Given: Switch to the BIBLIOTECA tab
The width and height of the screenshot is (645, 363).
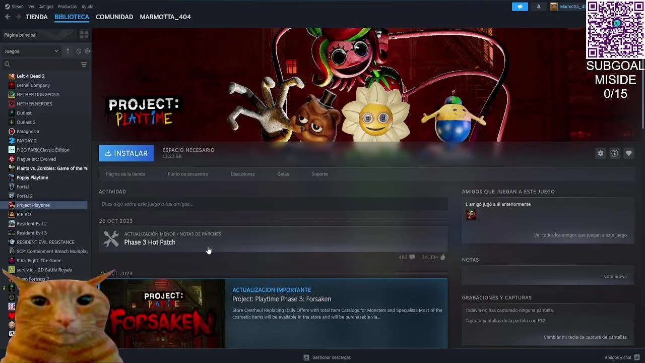Looking at the screenshot, I should 72,17.
